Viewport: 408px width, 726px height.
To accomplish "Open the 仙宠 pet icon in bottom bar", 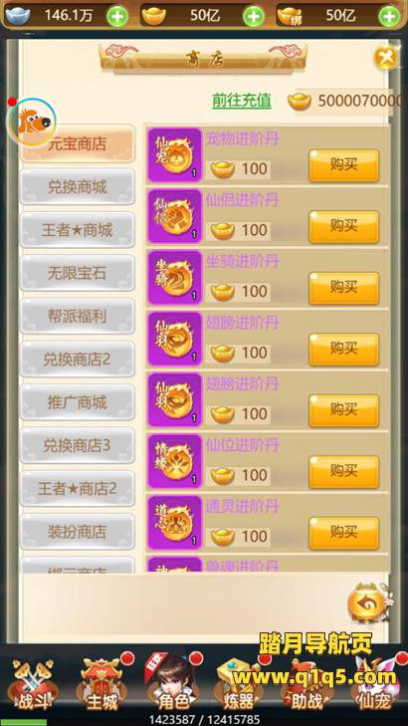I will 375,686.
